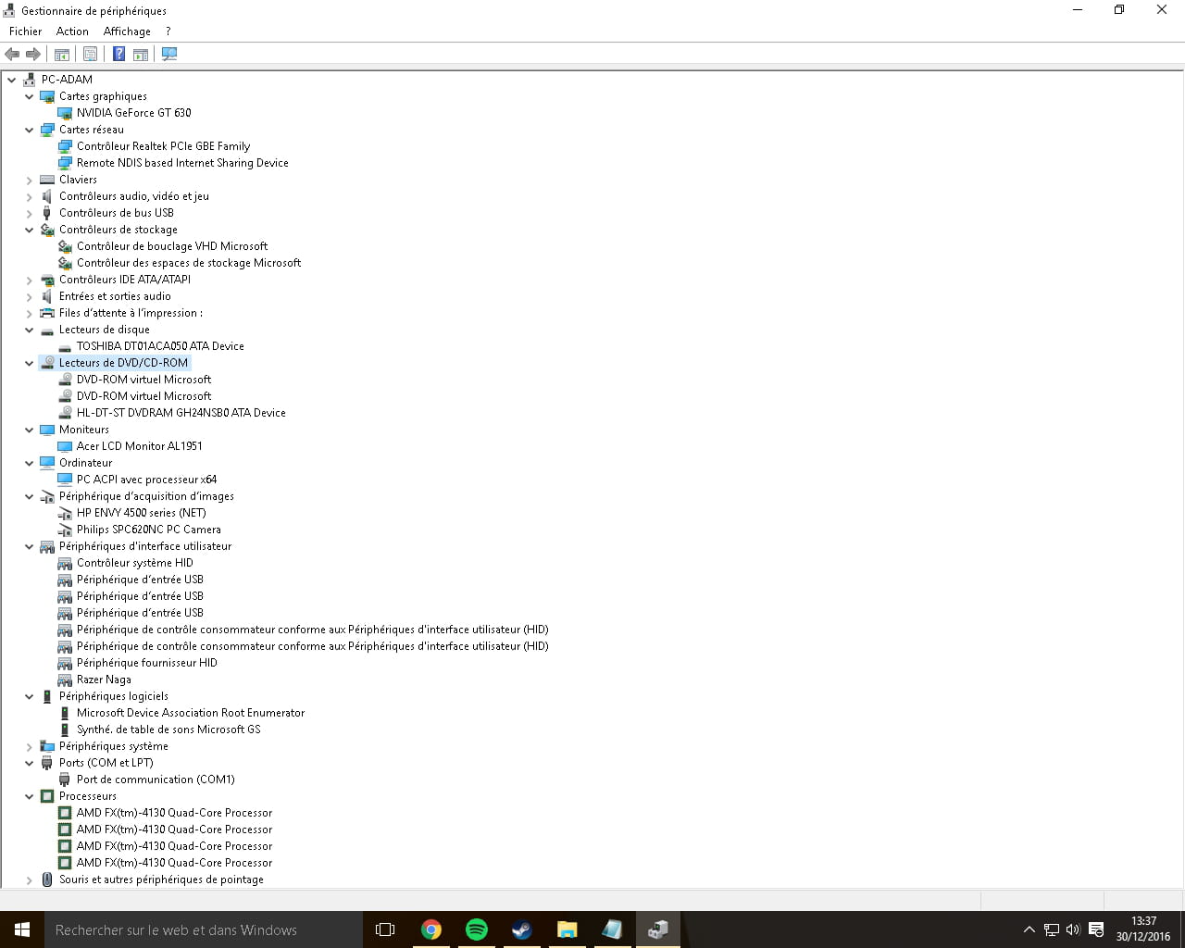Click the Properties toolbar icon

coord(90,54)
